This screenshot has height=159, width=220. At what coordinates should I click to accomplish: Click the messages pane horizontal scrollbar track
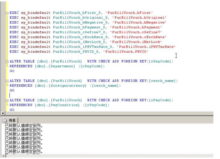(x=109, y=156)
